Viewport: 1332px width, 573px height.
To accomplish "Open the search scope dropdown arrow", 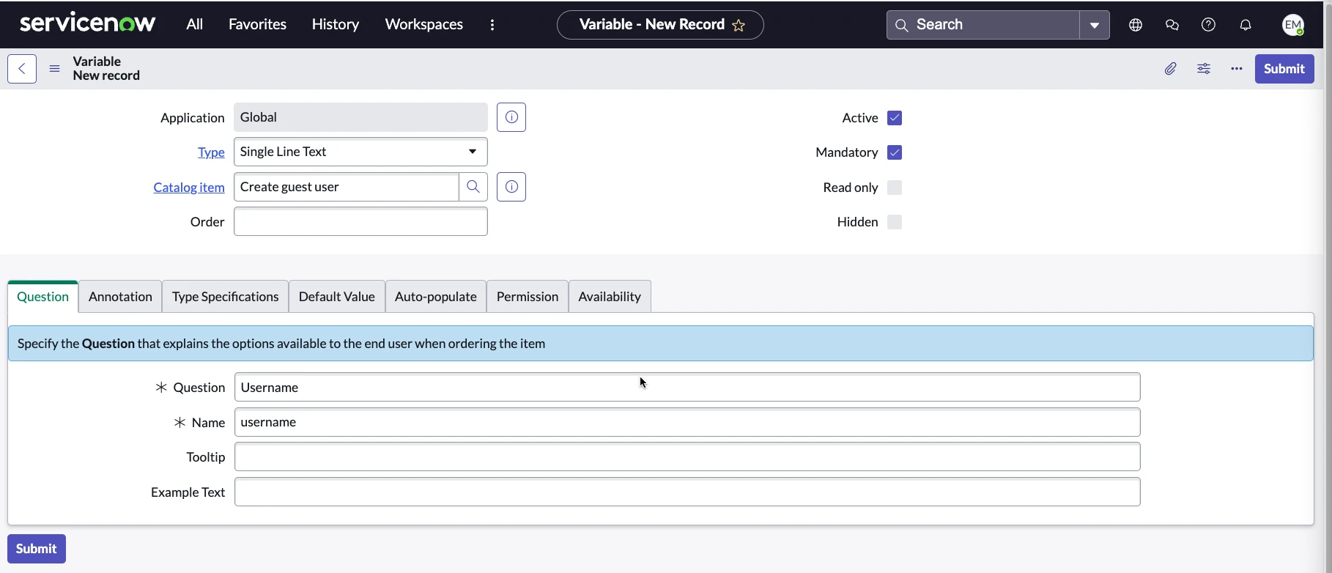I will pos(1095,25).
